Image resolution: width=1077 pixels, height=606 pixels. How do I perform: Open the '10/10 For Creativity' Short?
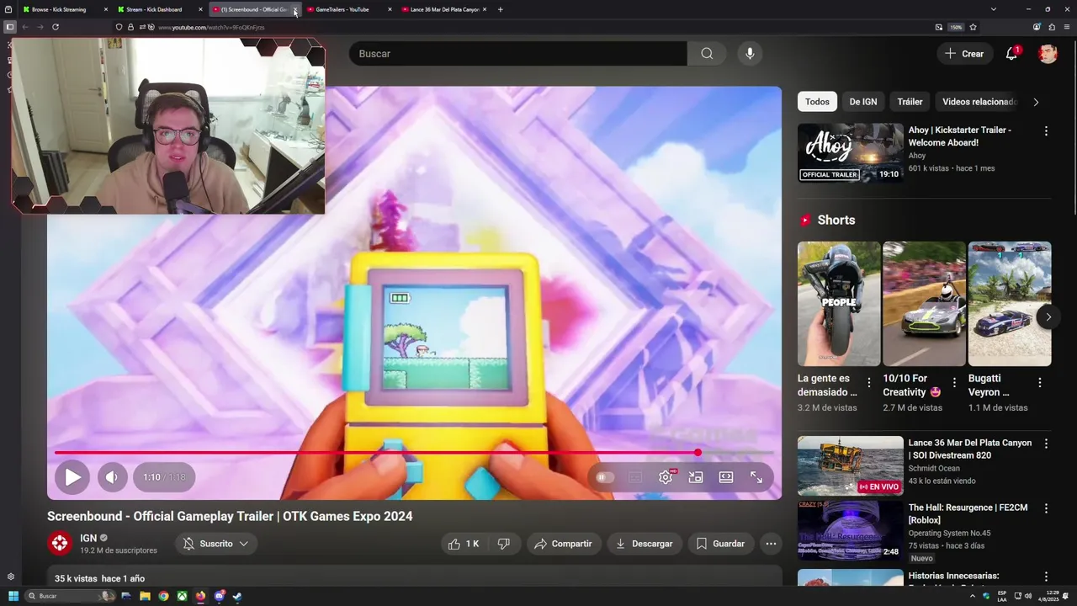924,304
